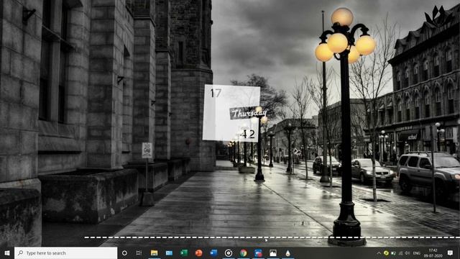460x259 pixels.
Task: Open the white ring icon app on taskbar
Action: pyautogui.click(x=229, y=253)
